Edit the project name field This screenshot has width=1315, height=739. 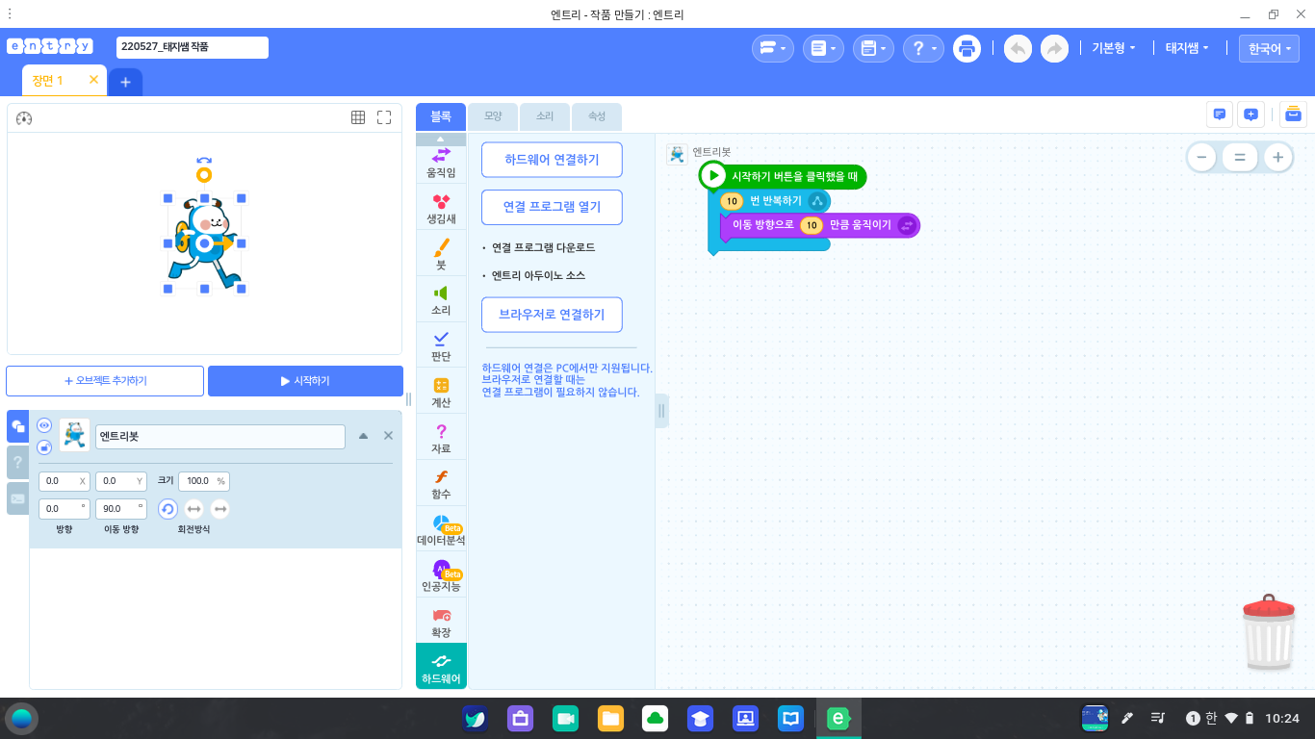[x=193, y=47]
